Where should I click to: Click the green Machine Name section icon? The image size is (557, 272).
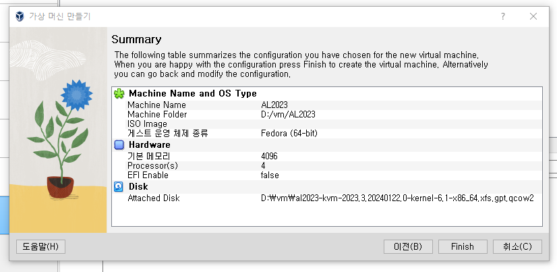click(x=119, y=94)
